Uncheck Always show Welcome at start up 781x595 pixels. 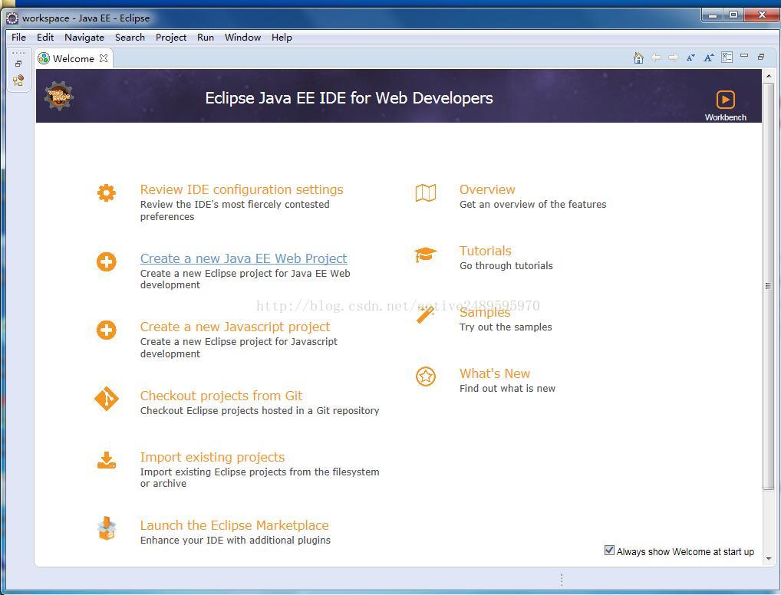pyautogui.click(x=609, y=551)
